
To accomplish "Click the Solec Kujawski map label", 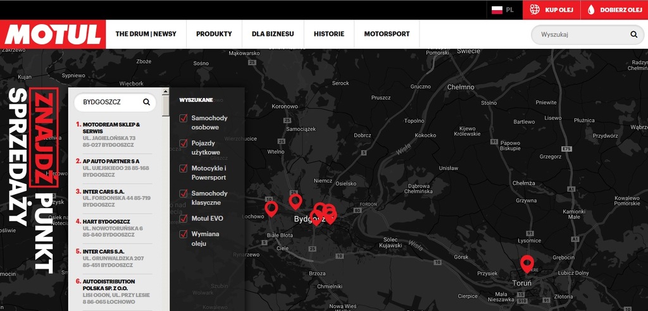I will click(x=390, y=243).
